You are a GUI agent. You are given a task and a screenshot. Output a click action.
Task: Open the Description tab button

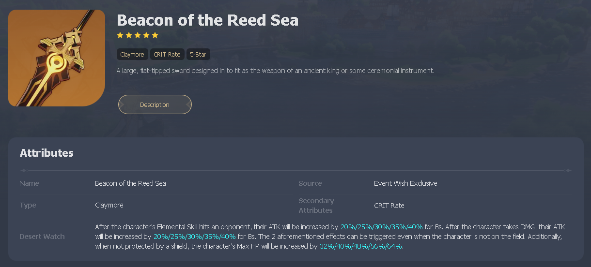click(x=155, y=105)
